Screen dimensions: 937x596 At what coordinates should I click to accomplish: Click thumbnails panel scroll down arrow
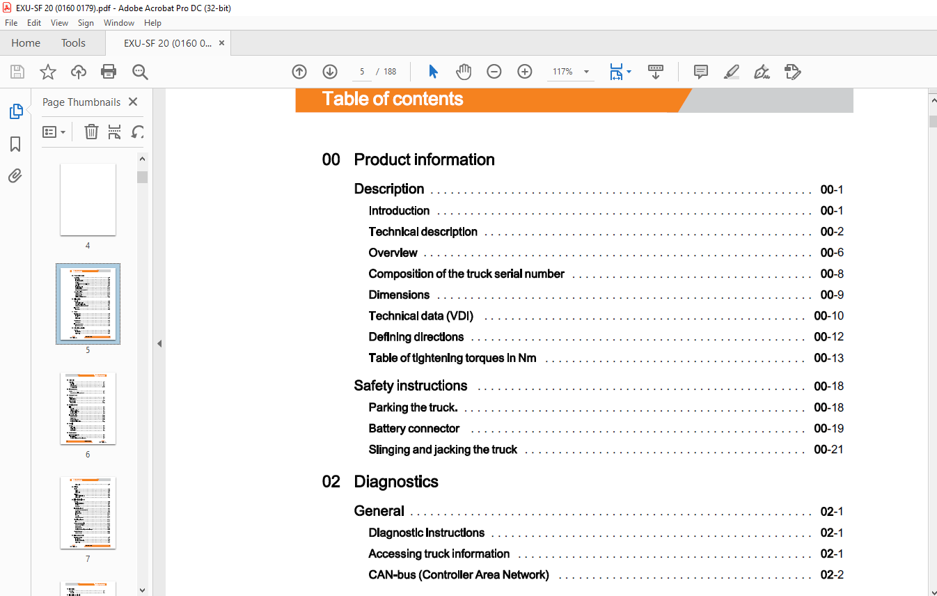click(x=143, y=590)
